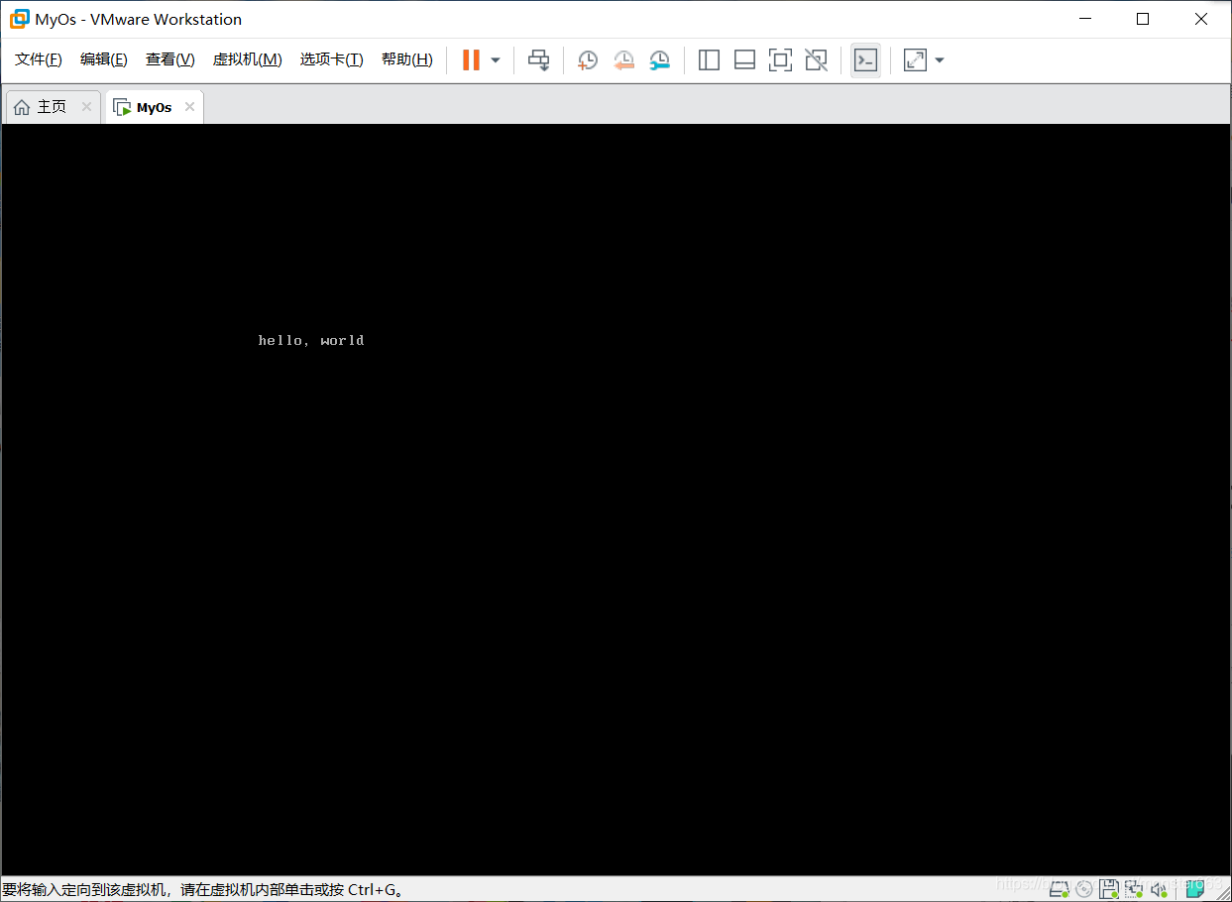Image resolution: width=1232 pixels, height=902 pixels.
Task: Click the hard disk status icon
Action: coord(1059,888)
